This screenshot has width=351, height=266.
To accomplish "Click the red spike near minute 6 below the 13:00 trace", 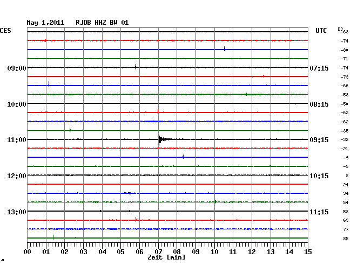I will 136,219.
